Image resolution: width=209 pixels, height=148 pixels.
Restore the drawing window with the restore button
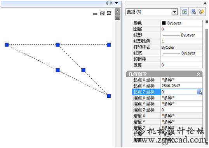(x=102, y=13)
